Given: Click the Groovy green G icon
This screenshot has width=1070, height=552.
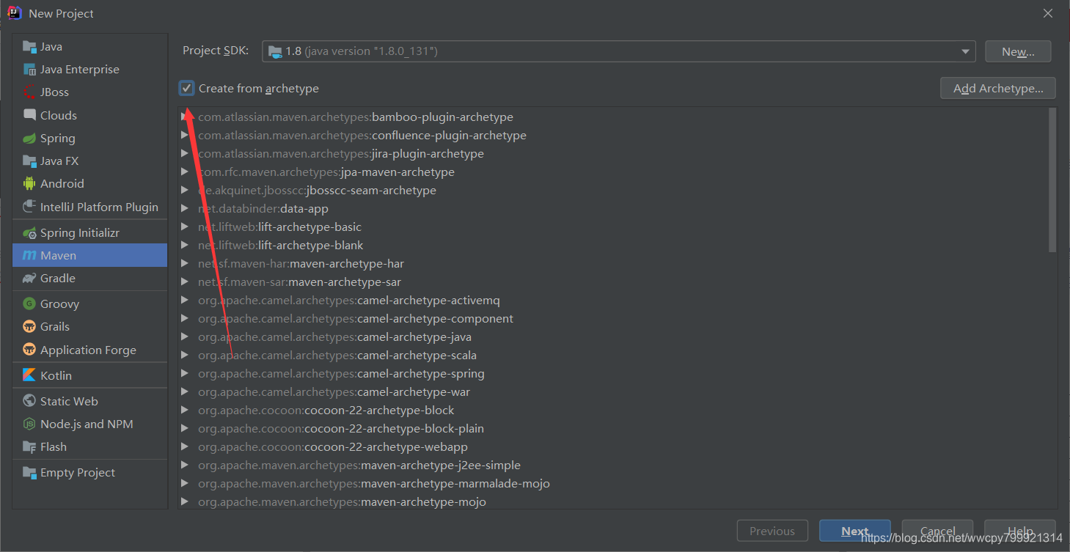Looking at the screenshot, I should click(29, 303).
